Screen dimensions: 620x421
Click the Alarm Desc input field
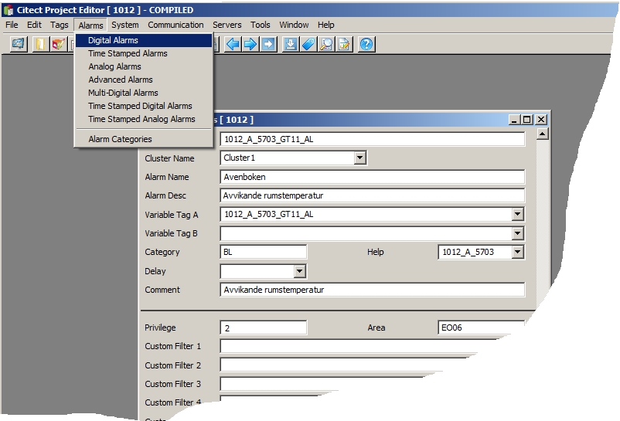point(373,195)
